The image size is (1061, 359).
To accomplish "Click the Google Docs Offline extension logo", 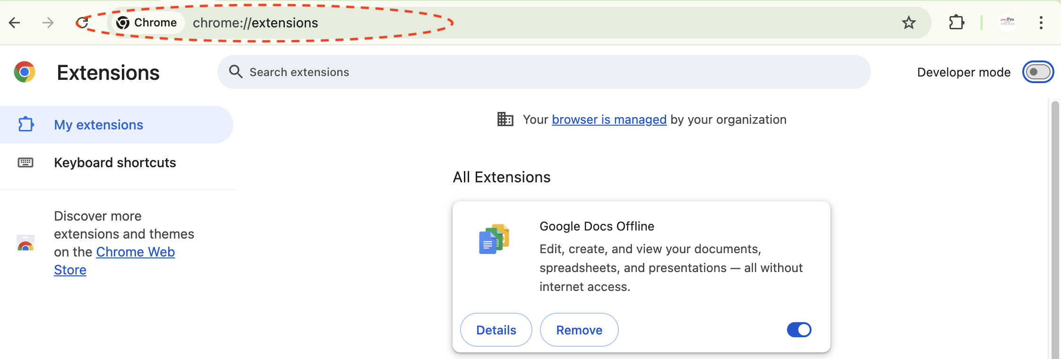I will (x=494, y=239).
